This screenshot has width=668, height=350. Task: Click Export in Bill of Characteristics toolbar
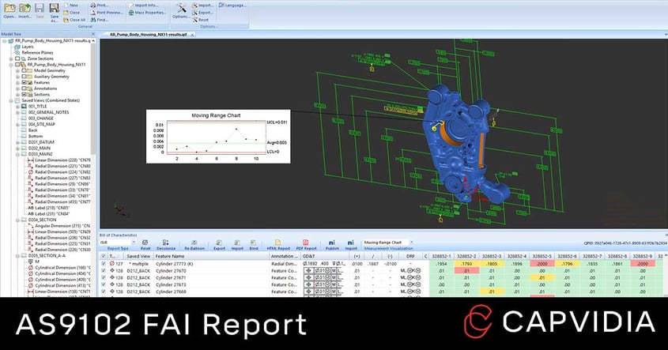coord(219,245)
